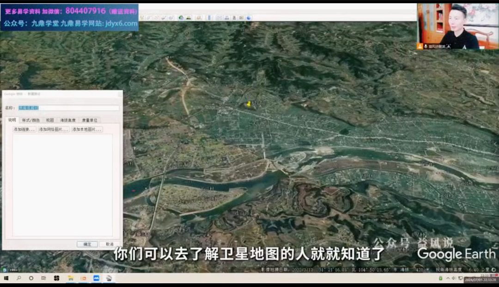Switch to the 海拔高度 tab
Viewport: 499px width, 287px height.
pos(67,120)
